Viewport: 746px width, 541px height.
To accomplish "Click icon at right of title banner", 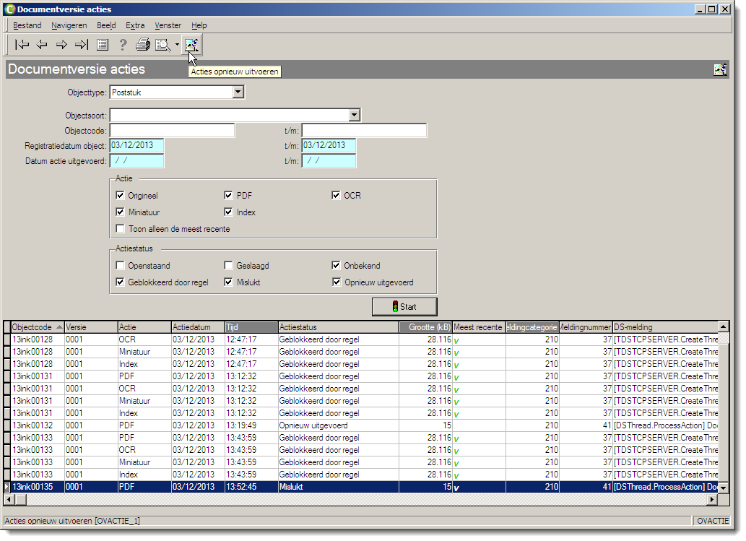I will (720, 69).
